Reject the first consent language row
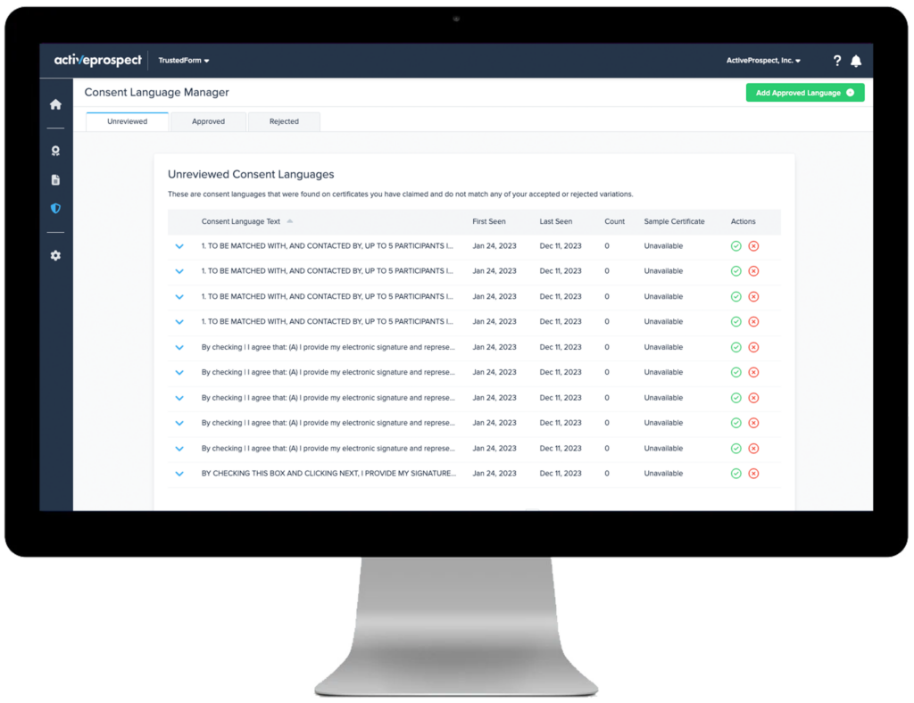The image size is (914, 703). point(753,245)
